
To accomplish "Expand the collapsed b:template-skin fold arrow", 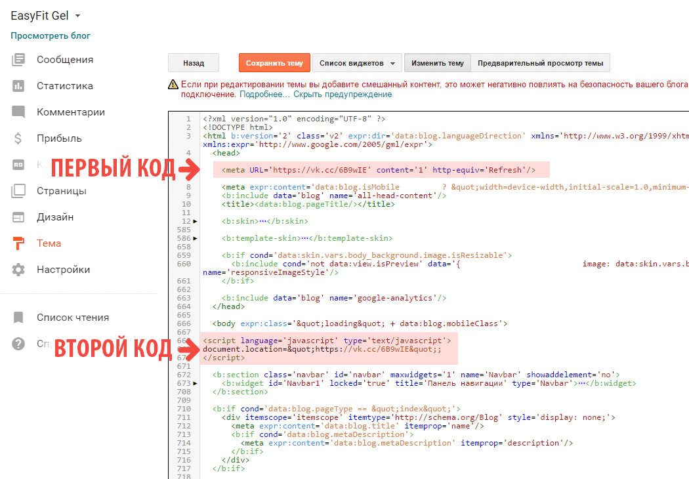I will [196, 238].
